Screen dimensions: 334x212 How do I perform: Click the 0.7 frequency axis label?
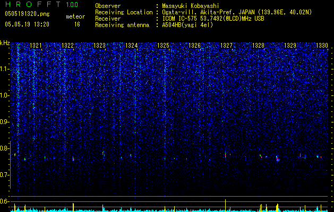tap(5, 175)
